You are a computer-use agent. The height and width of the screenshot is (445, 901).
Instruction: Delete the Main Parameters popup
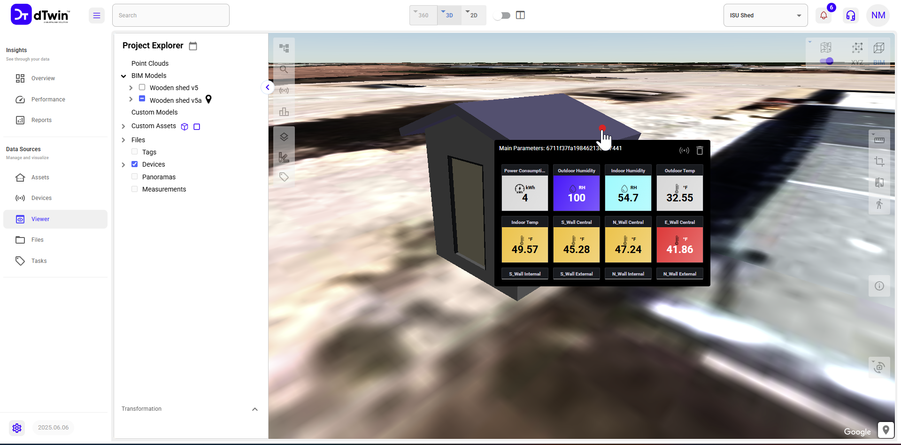700,150
